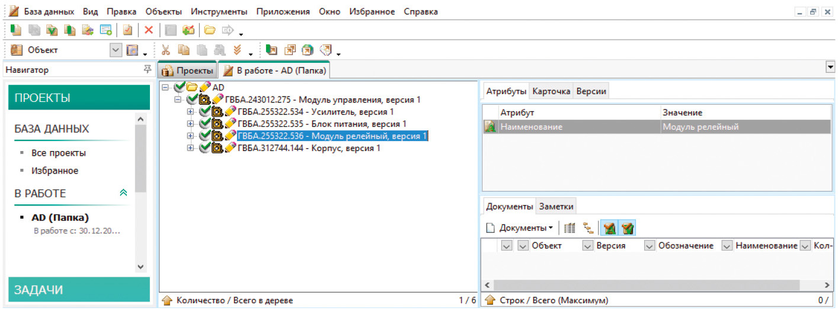
Task: Expand the Усилитель tree node
Action: click(x=190, y=111)
